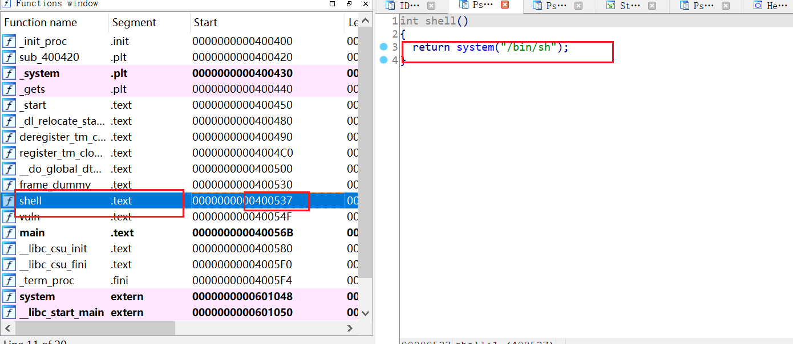The image size is (793, 344).
Task: Click the return keyword on line 3
Action: [431, 47]
